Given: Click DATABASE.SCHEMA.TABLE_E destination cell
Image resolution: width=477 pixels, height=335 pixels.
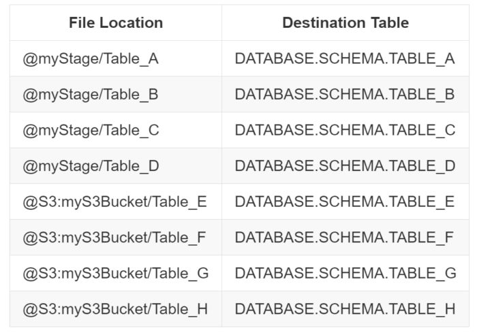Looking at the screenshot, I should pos(345,202).
